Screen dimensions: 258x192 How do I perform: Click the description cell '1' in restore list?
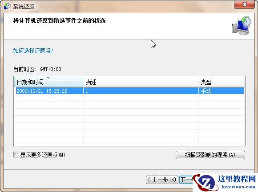pyautogui.click(x=141, y=91)
